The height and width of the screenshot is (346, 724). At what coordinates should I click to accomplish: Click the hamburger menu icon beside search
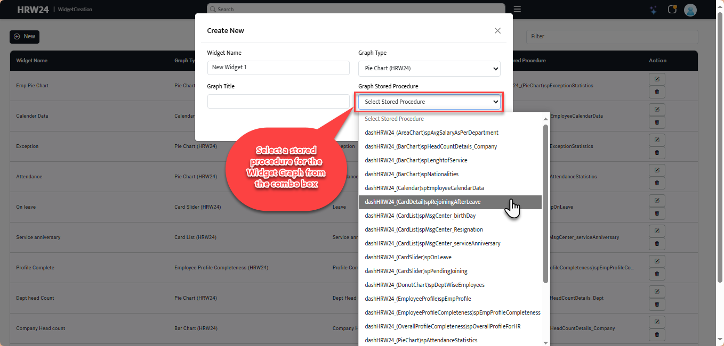517,9
